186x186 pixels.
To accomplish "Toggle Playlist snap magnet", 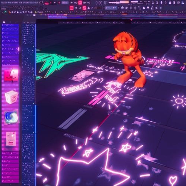I will click(6, 12).
